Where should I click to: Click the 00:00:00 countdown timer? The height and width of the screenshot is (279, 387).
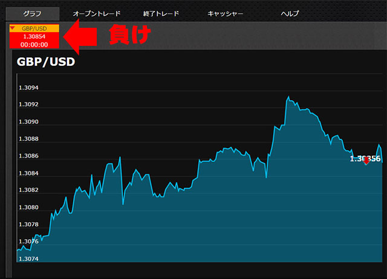(34, 45)
